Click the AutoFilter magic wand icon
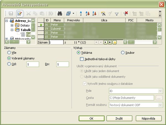 tap(103, 14)
